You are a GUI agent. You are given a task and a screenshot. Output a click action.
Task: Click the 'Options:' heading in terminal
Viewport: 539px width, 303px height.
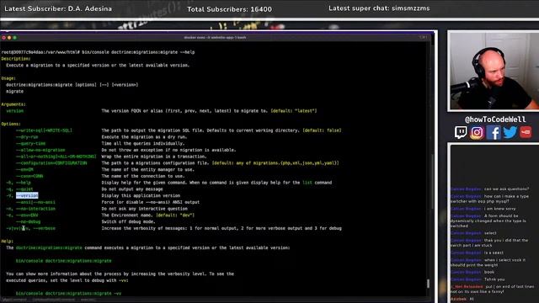coord(11,124)
